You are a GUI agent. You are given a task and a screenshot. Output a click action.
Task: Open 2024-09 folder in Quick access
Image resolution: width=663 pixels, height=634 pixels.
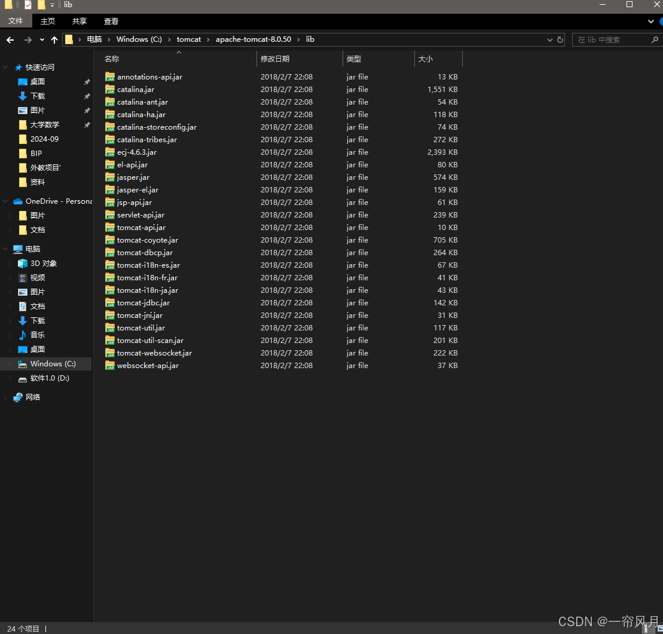coord(44,139)
